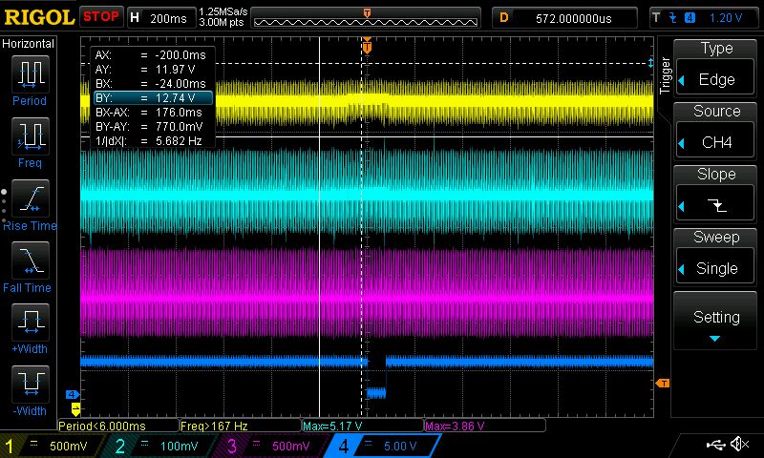The image size is (764, 458).
Task: Select the +Width measurement icon
Action: pos(31,322)
